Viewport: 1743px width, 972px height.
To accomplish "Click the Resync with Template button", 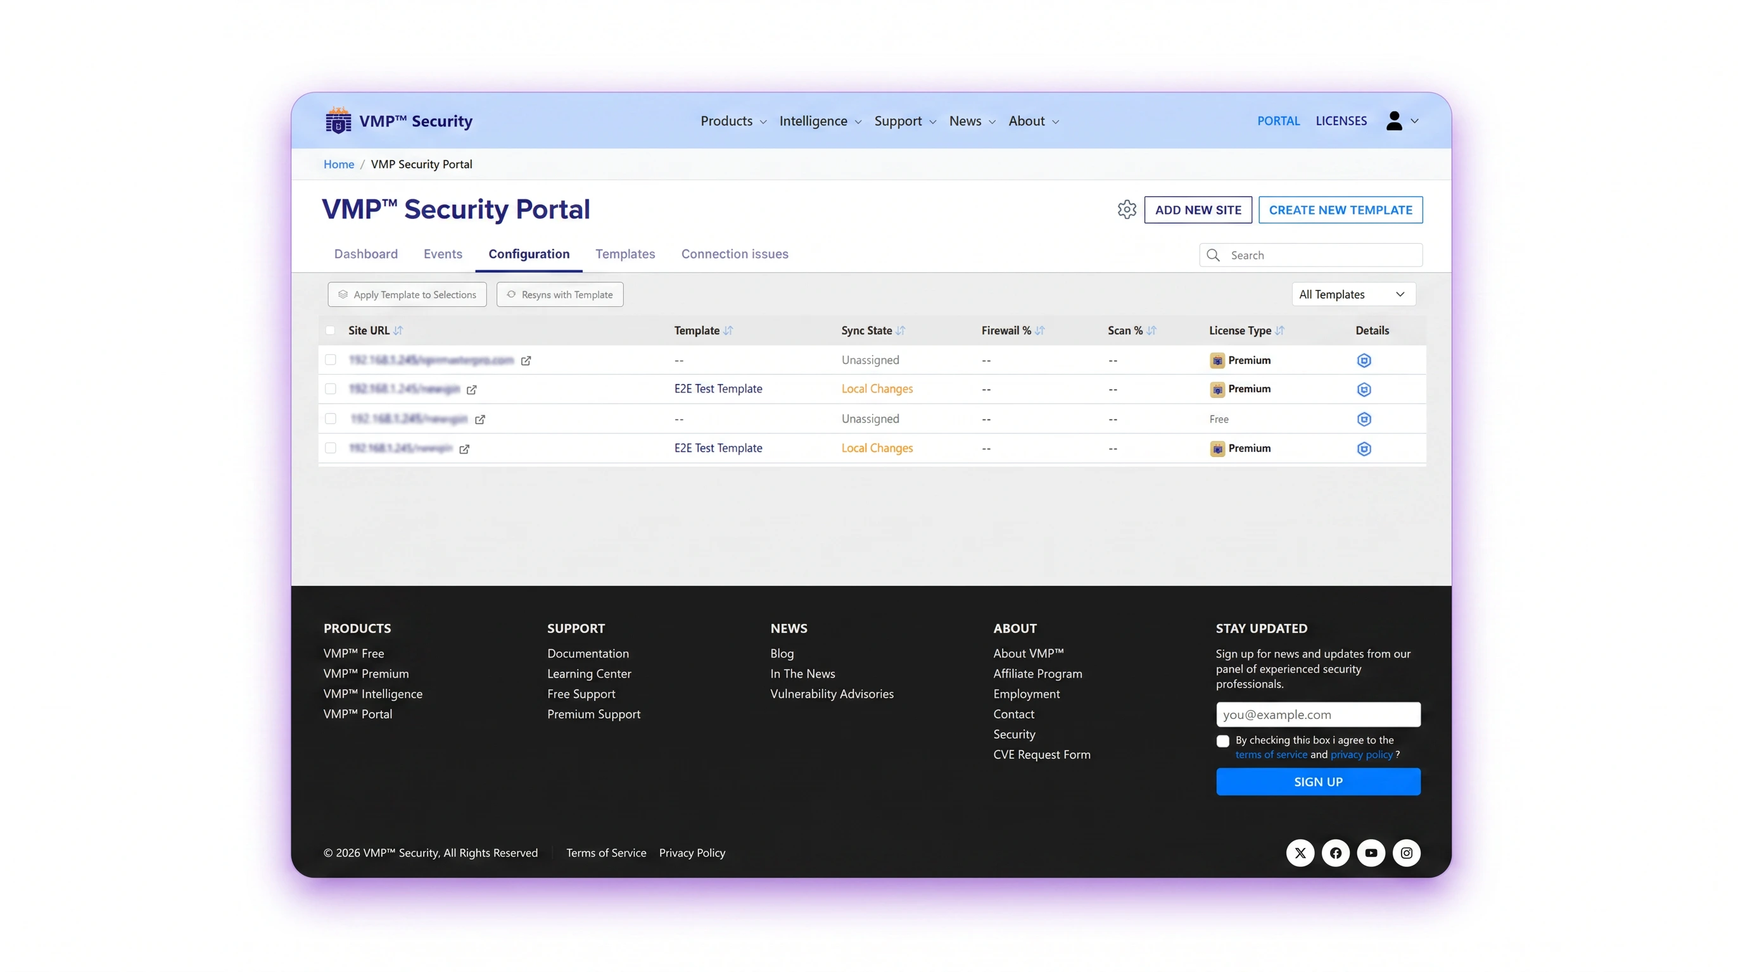I will point(560,295).
